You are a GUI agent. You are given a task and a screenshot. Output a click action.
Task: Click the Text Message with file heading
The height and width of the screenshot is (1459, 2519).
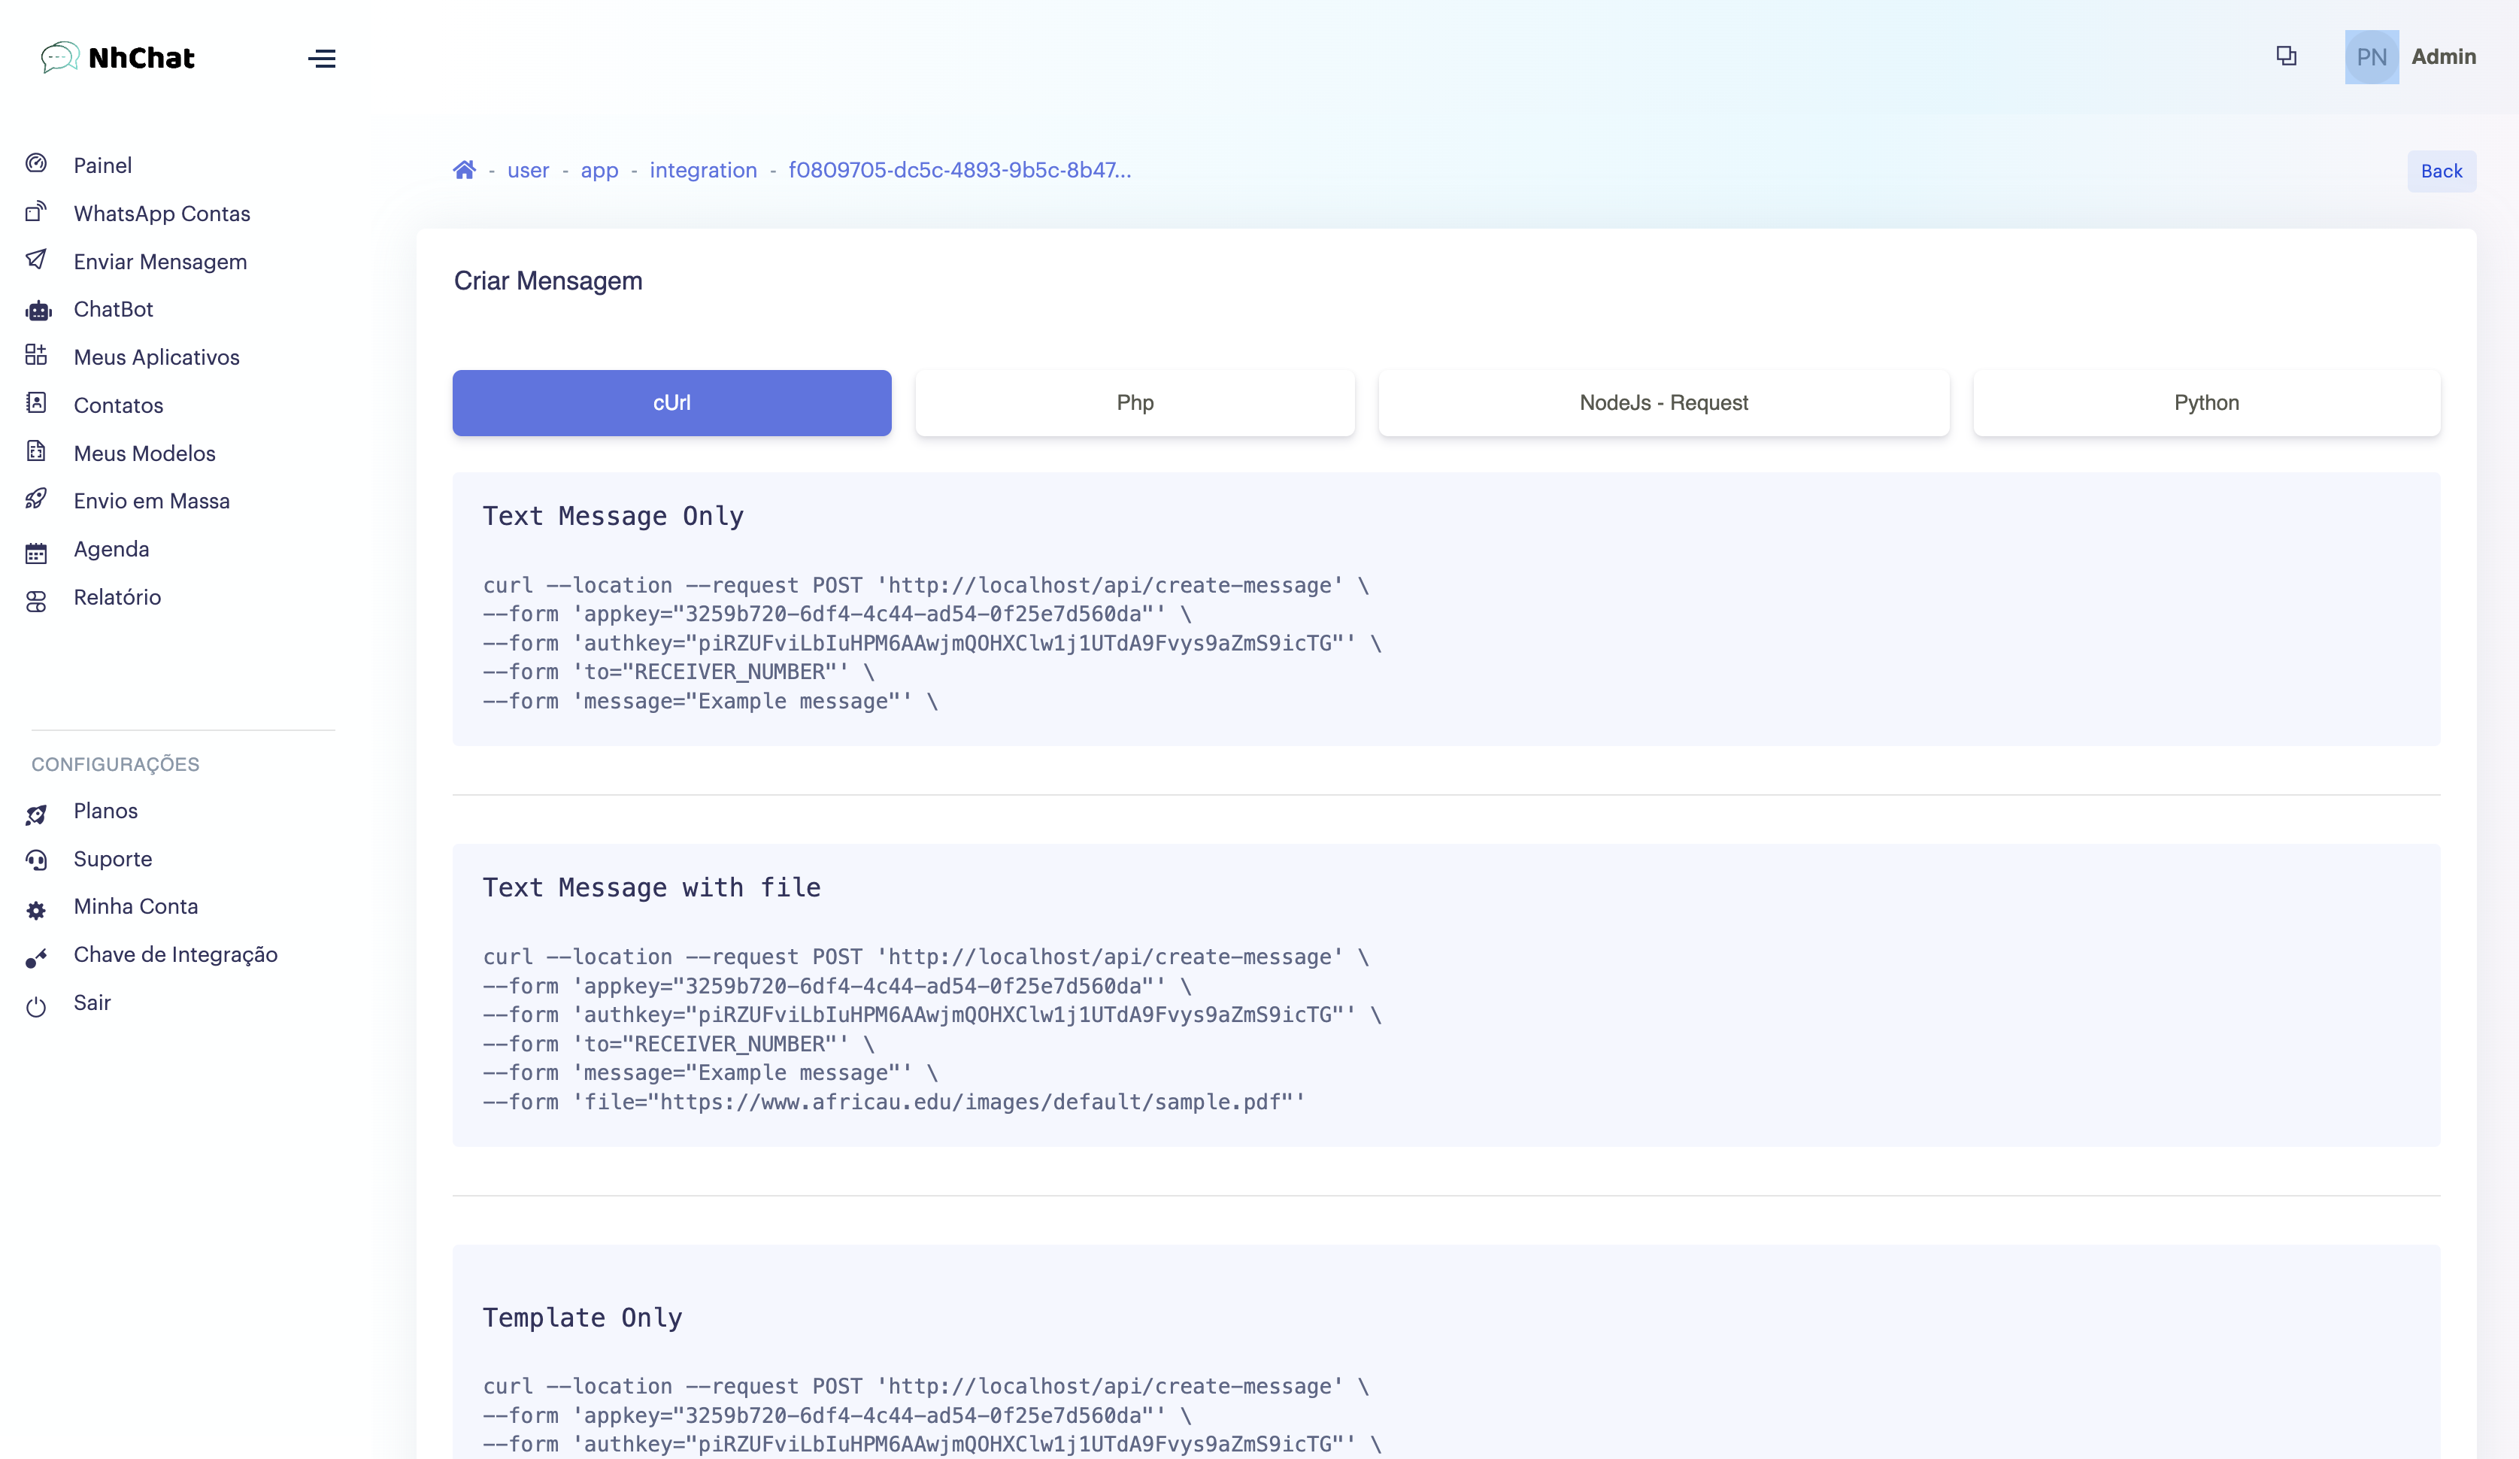point(652,887)
